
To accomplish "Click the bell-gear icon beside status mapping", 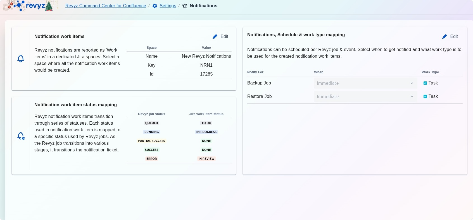I will point(21,136).
